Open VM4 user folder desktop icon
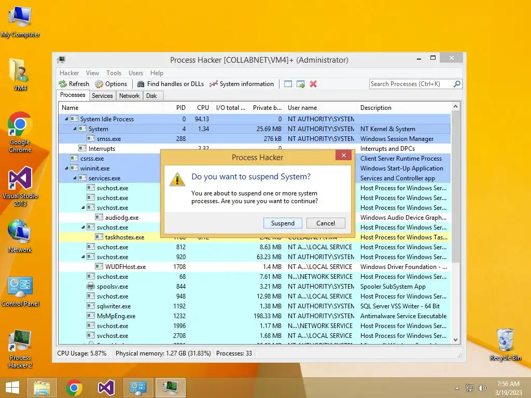This screenshot has width=531, height=398. pos(20,75)
